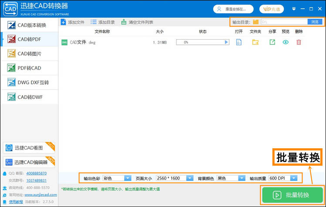Click QQ number 4008885870 link
This screenshot has width=326, height=207.
tap(36, 173)
